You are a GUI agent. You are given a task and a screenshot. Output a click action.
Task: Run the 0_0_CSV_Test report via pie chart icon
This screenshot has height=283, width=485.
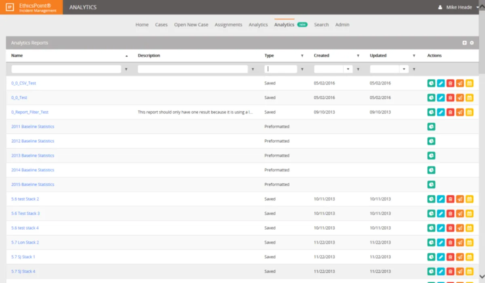(x=431, y=83)
